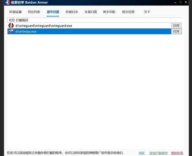Close the Baidun Armor window
192x156 pixels.
[187, 2]
